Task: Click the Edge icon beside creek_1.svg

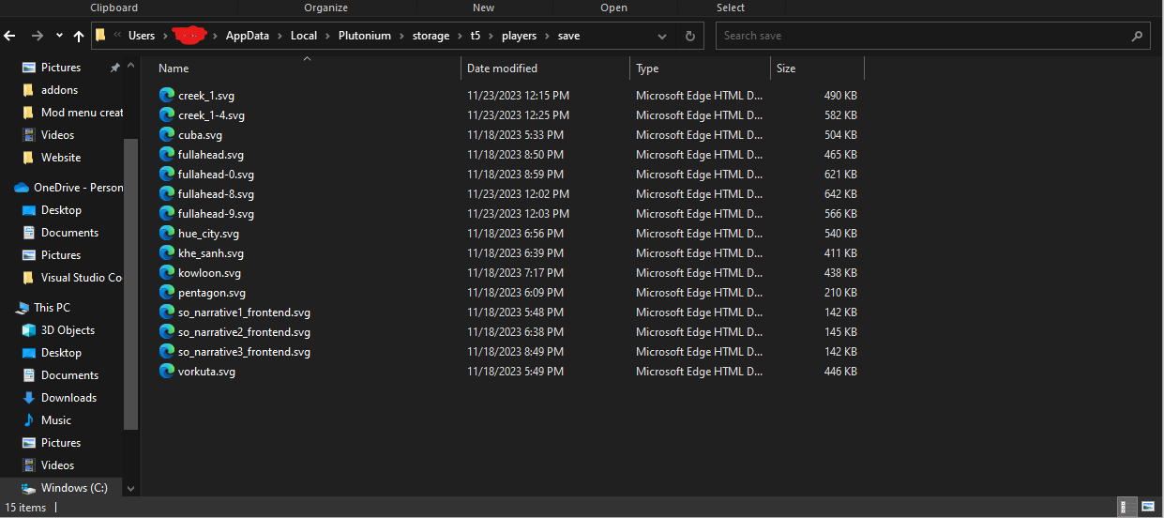Action: [x=167, y=95]
